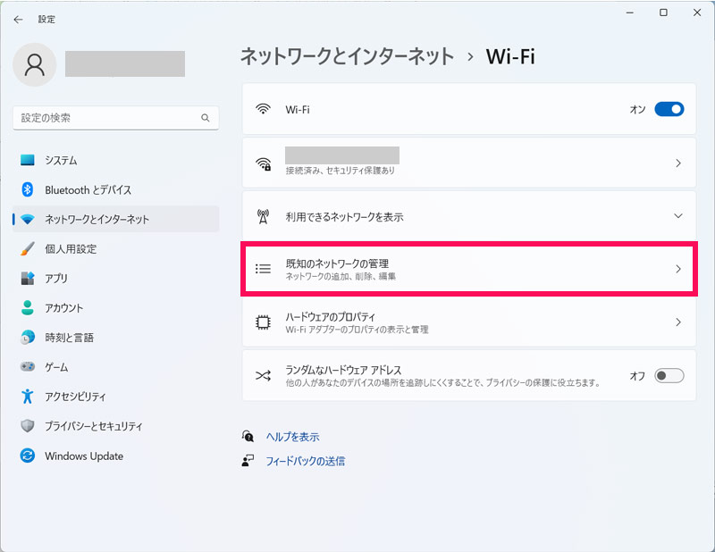Open connected network details chevron

click(x=678, y=163)
